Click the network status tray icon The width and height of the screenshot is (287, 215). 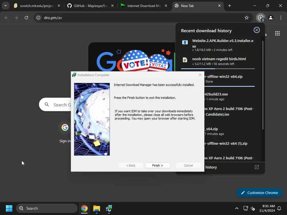coord(246,208)
